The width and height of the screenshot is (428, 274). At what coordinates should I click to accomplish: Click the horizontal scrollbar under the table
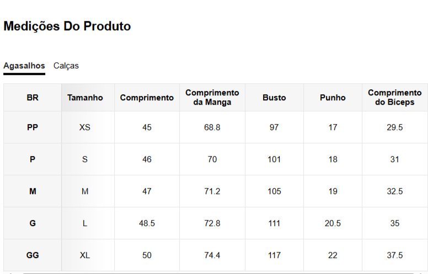(214, 272)
